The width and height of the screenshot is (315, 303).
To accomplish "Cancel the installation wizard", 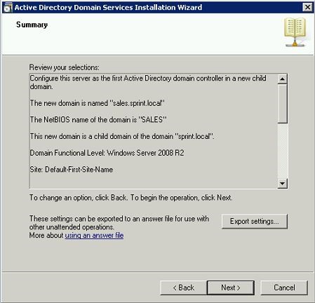I will tap(284, 288).
